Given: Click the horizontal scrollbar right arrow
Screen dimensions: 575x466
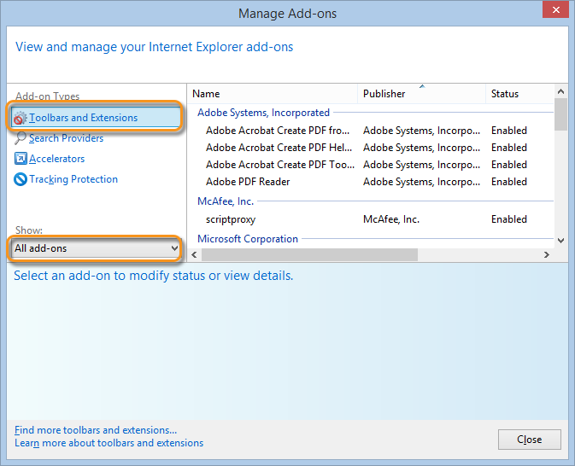Looking at the screenshot, I should coord(547,255).
